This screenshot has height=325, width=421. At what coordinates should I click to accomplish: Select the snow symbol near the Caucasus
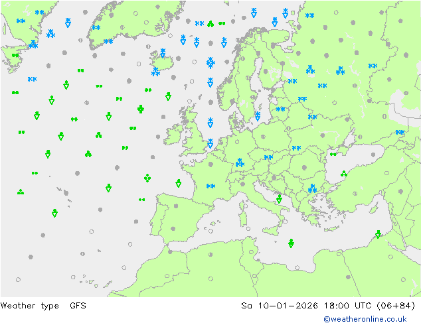pos(400,132)
